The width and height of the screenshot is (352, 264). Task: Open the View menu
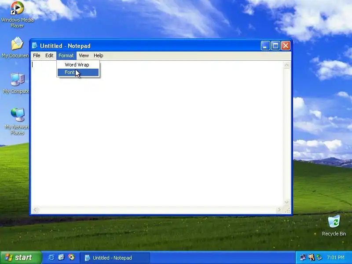(84, 55)
